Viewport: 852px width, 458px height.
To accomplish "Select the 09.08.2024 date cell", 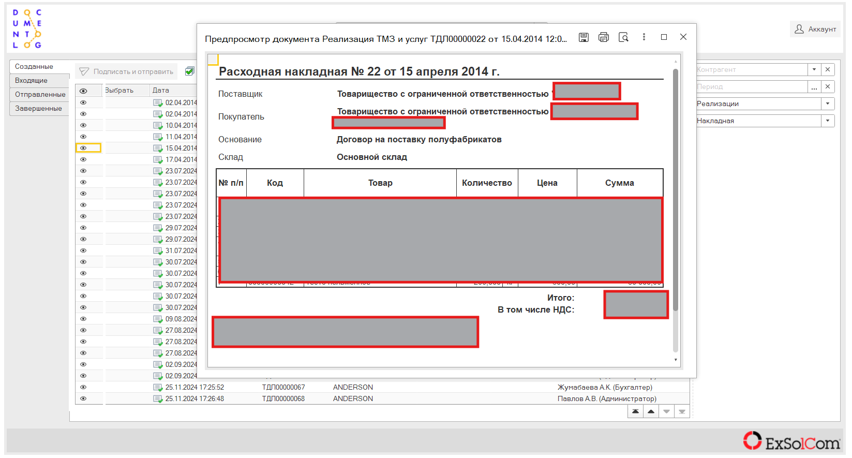I will (181, 319).
